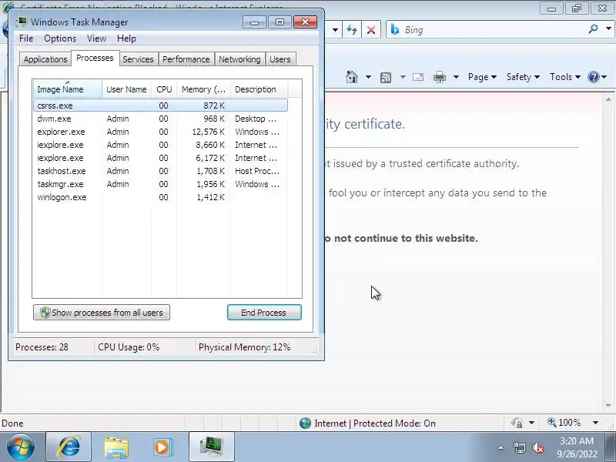616x462 pixels.
Task: Open the zoom level dropdown arrow
Action: [x=595, y=423]
